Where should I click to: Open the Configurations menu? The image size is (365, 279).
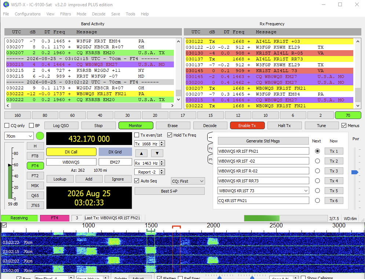(28, 14)
